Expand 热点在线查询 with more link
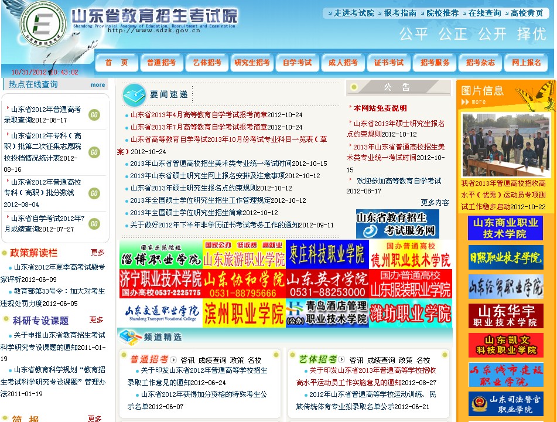557x422 pixels. [97, 85]
